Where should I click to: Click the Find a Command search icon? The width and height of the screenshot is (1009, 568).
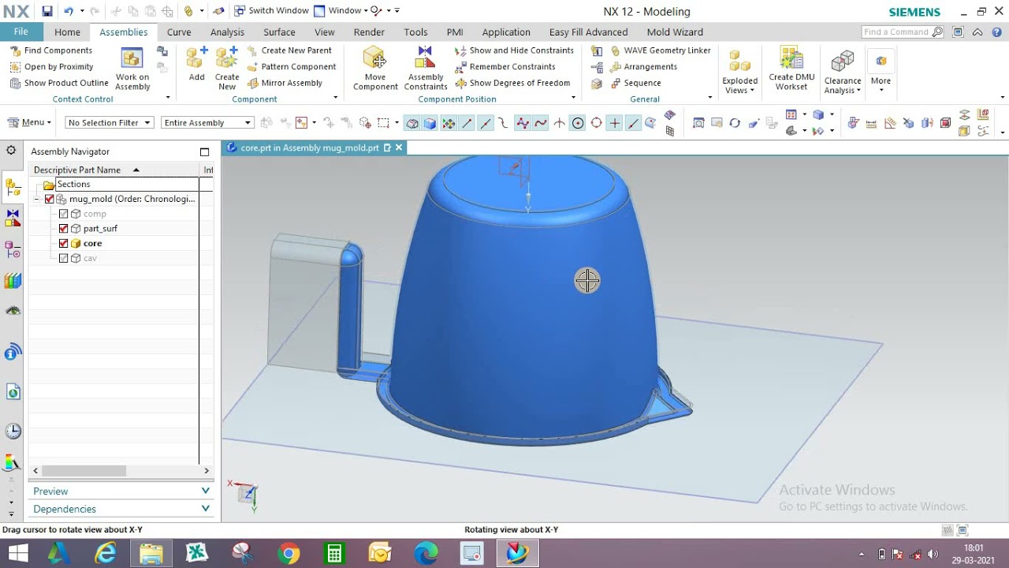[937, 32]
